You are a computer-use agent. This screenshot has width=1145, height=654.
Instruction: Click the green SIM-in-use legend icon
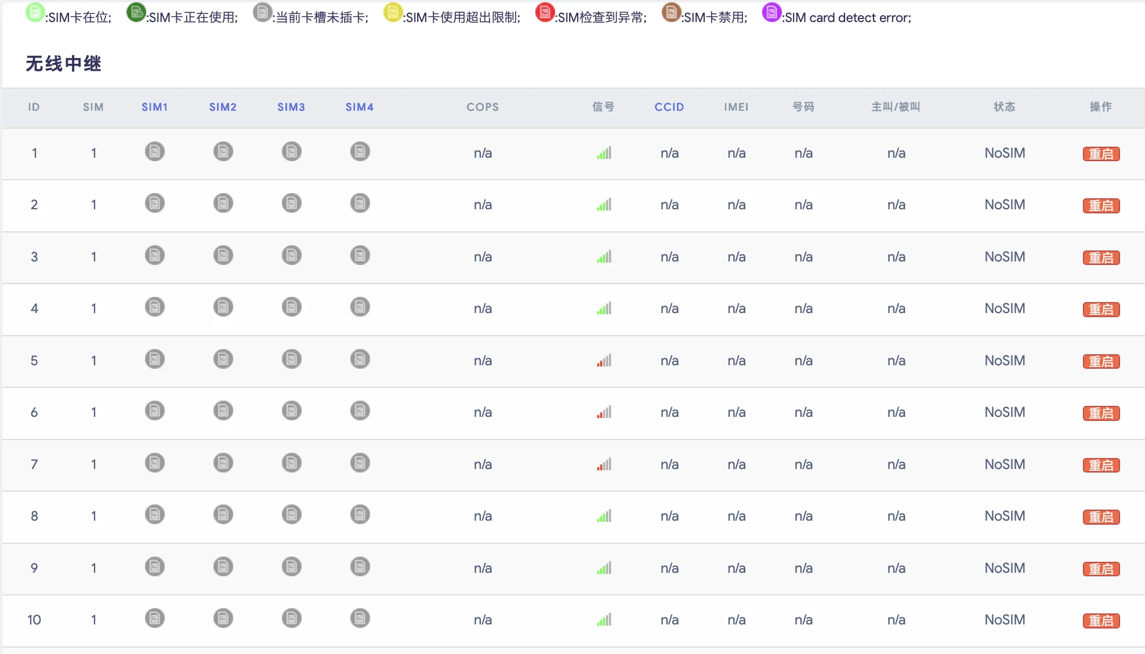tap(136, 12)
